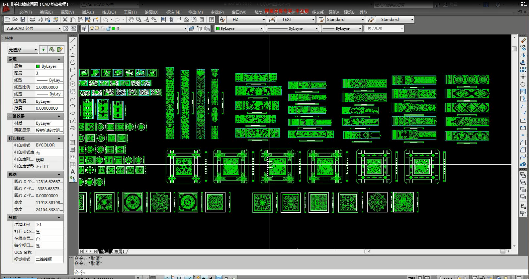The image size is (529, 279).
Task: Collapse the 常规 properties section
Action: click(x=59, y=59)
